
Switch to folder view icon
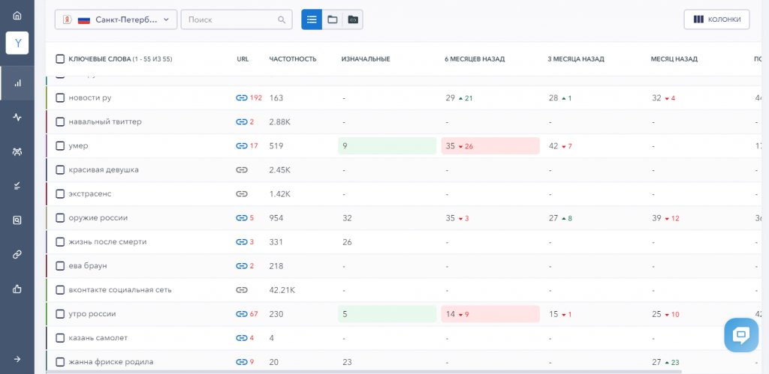[x=332, y=19]
